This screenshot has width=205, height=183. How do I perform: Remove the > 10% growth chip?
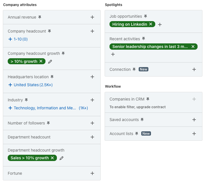(41, 61)
